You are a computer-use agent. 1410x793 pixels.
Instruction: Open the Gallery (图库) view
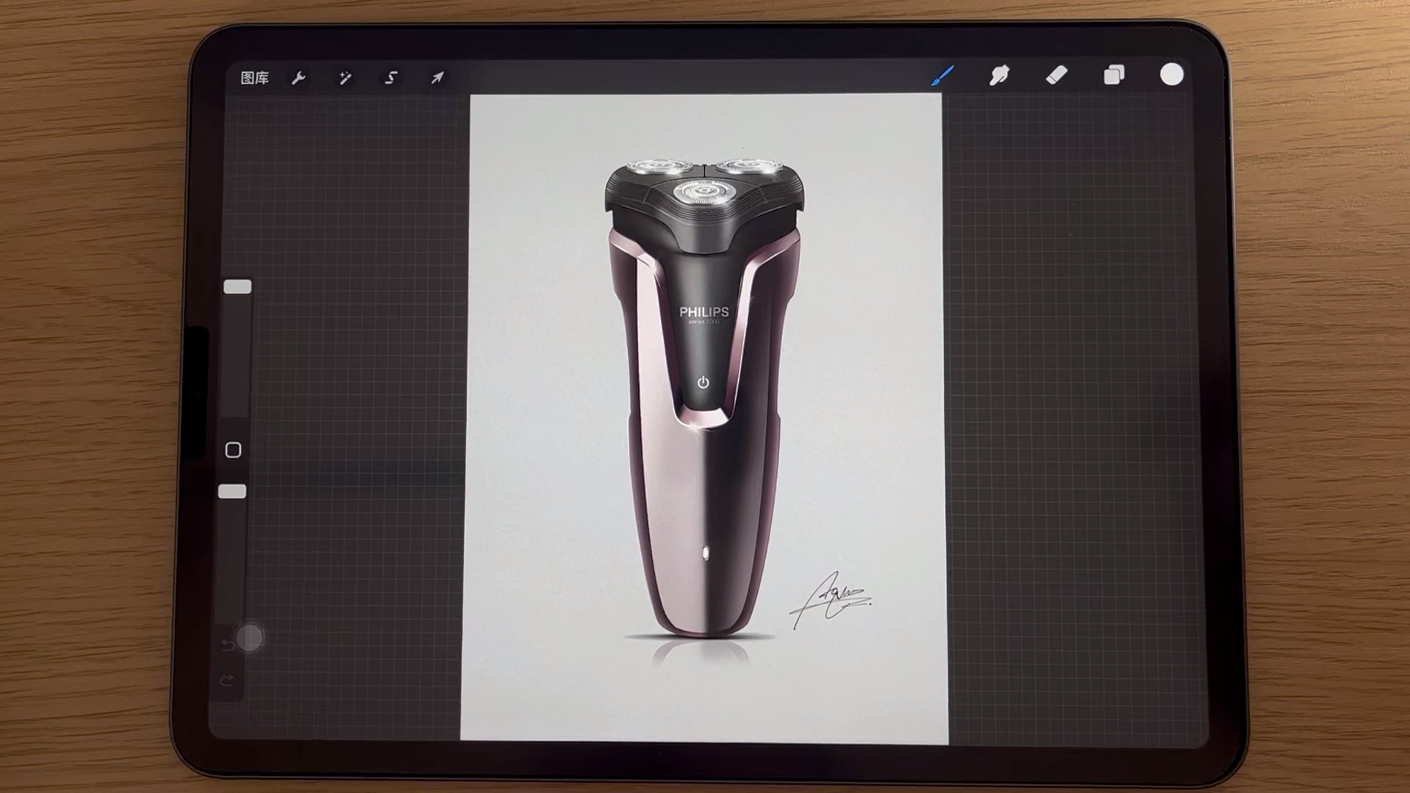tap(255, 78)
